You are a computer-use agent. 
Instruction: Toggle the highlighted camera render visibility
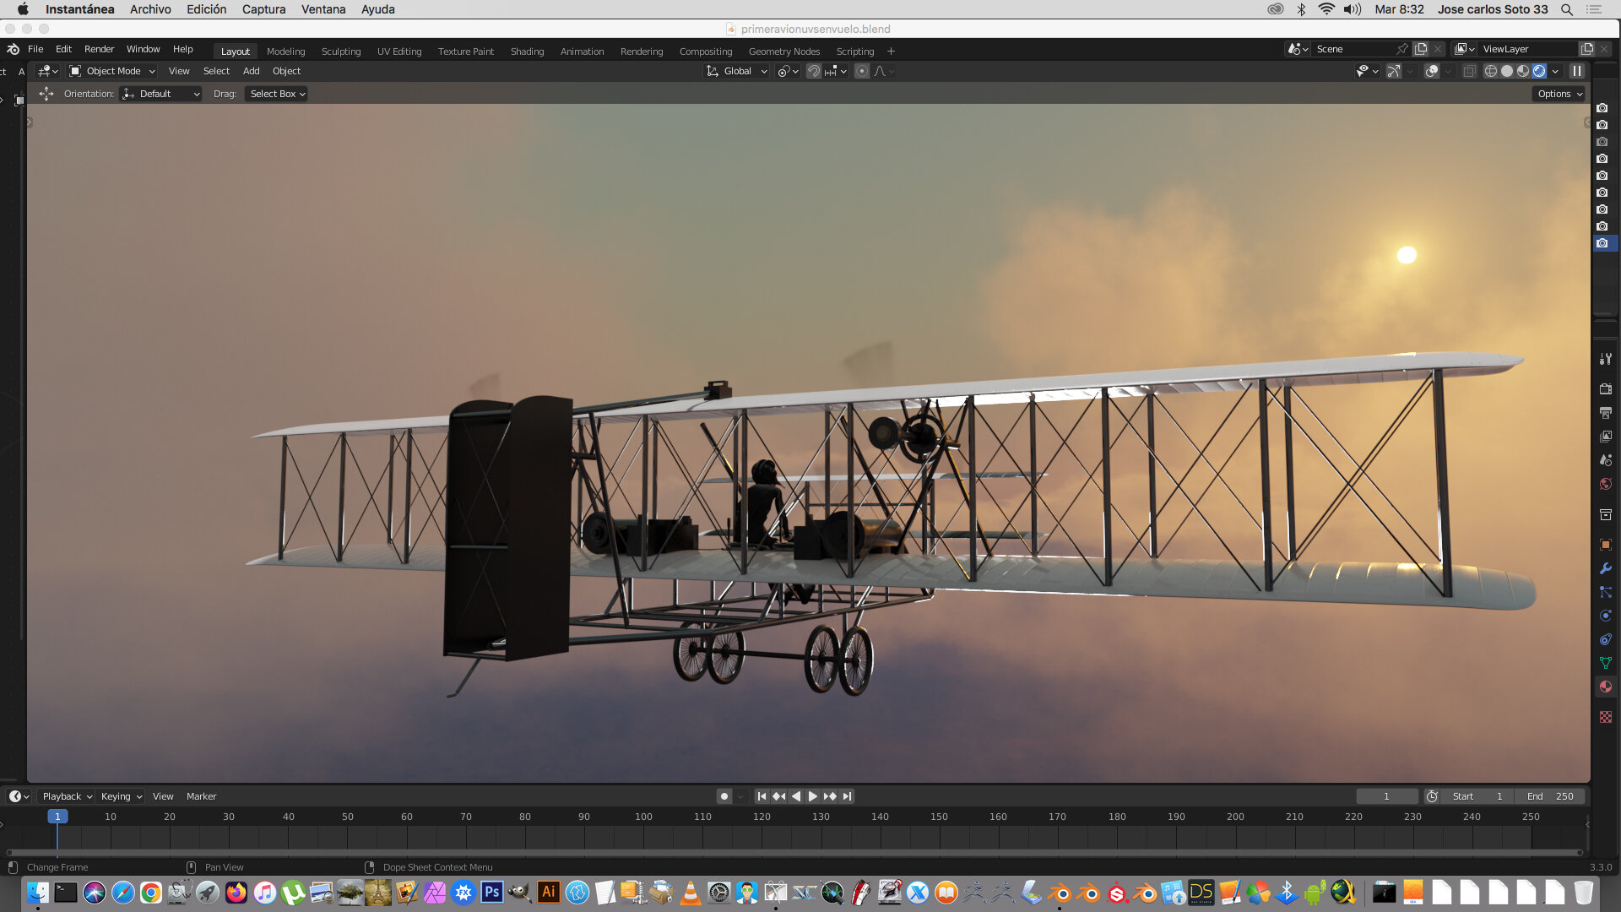1602,243
